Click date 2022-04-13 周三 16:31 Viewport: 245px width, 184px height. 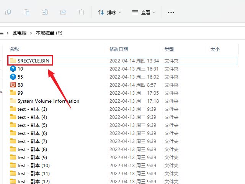(x=134, y=69)
